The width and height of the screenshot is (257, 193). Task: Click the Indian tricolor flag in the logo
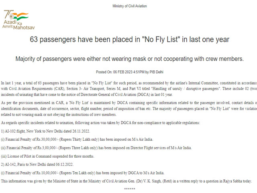click(x=20, y=16)
